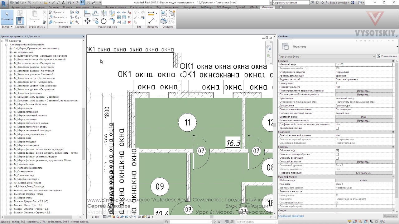
Task: Select the Trim/Extend to Corner tool
Action: point(112,21)
